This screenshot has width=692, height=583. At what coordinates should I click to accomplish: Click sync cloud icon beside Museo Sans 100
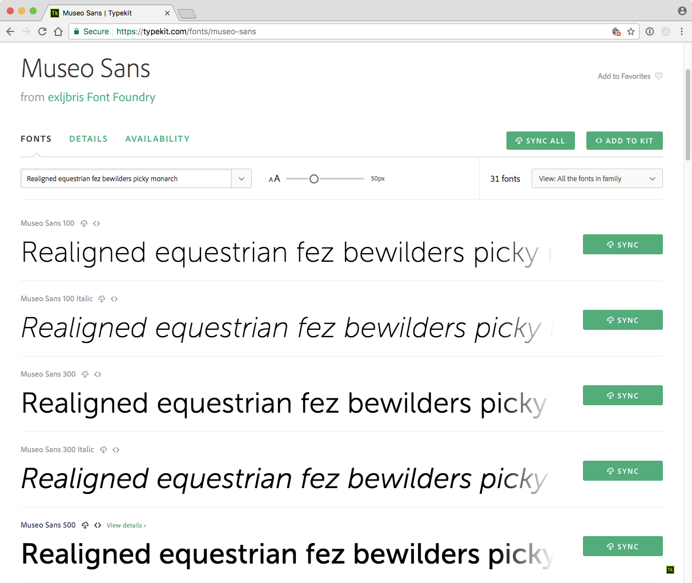pyautogui.click(x=84, y=223)
